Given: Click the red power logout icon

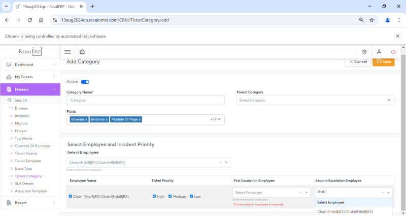Looking at the screenshot, I should pos(393,52).
